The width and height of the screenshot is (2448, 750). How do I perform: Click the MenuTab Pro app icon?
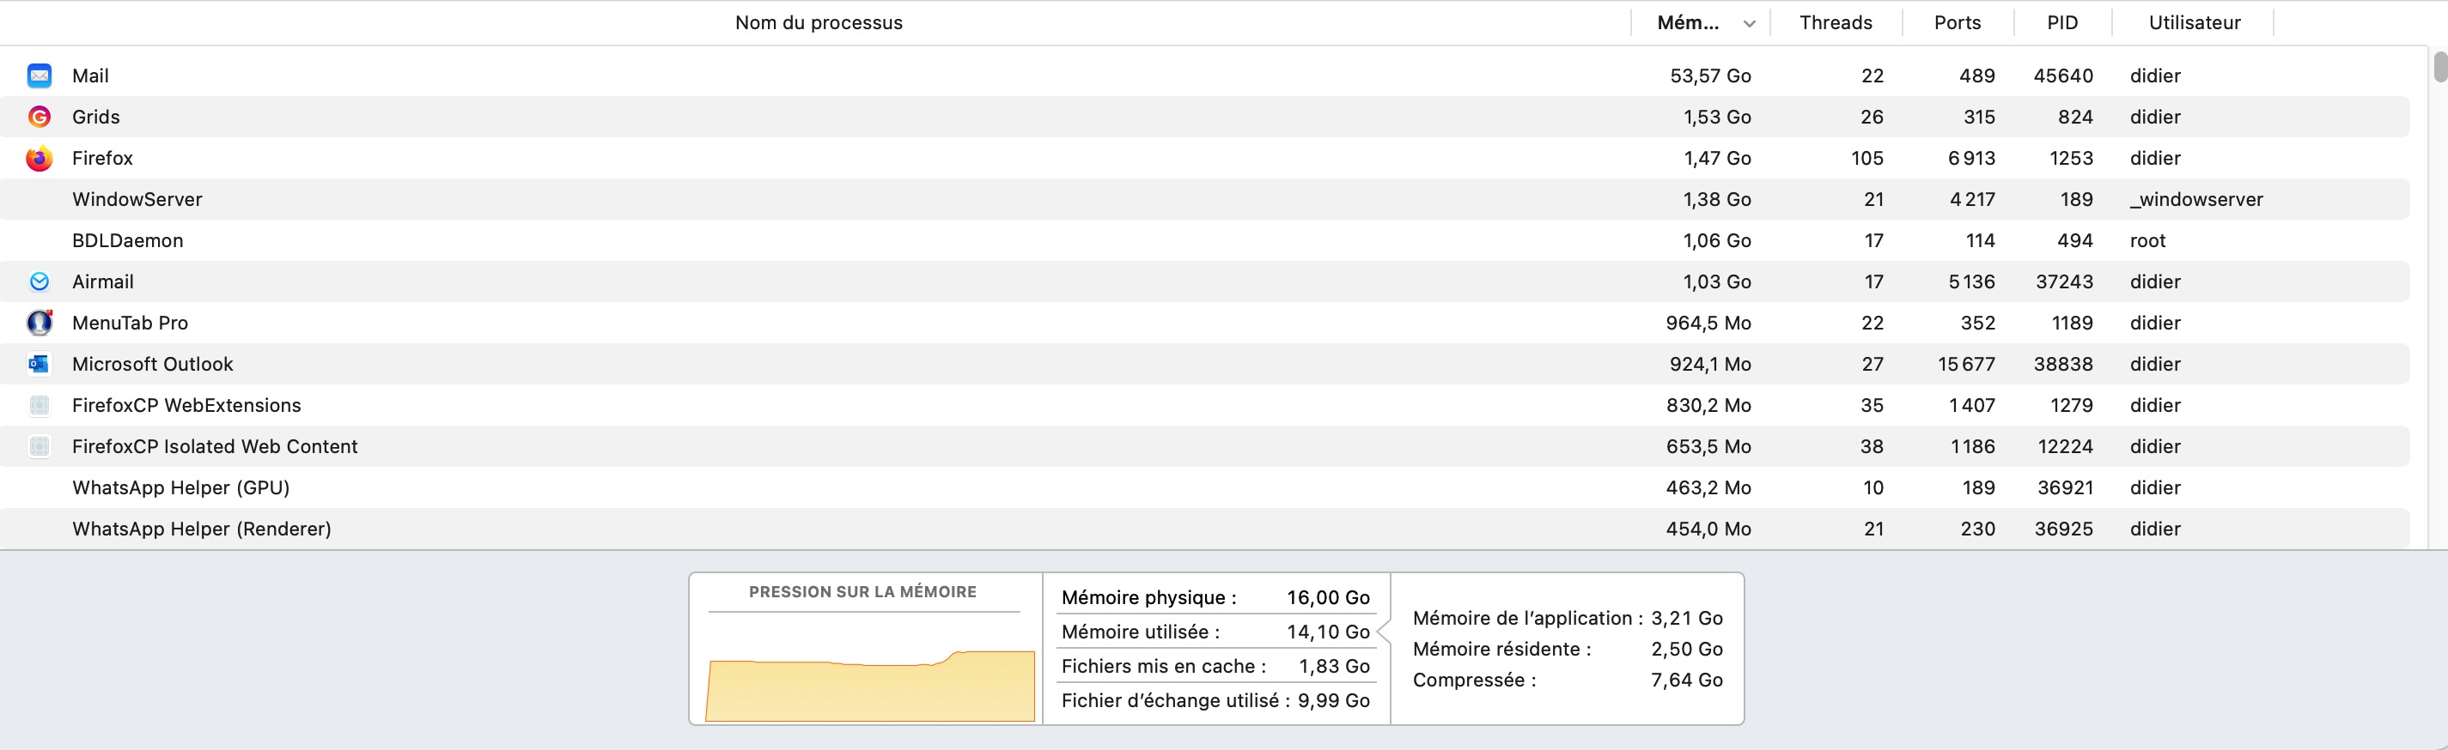(x=39, y=323)
